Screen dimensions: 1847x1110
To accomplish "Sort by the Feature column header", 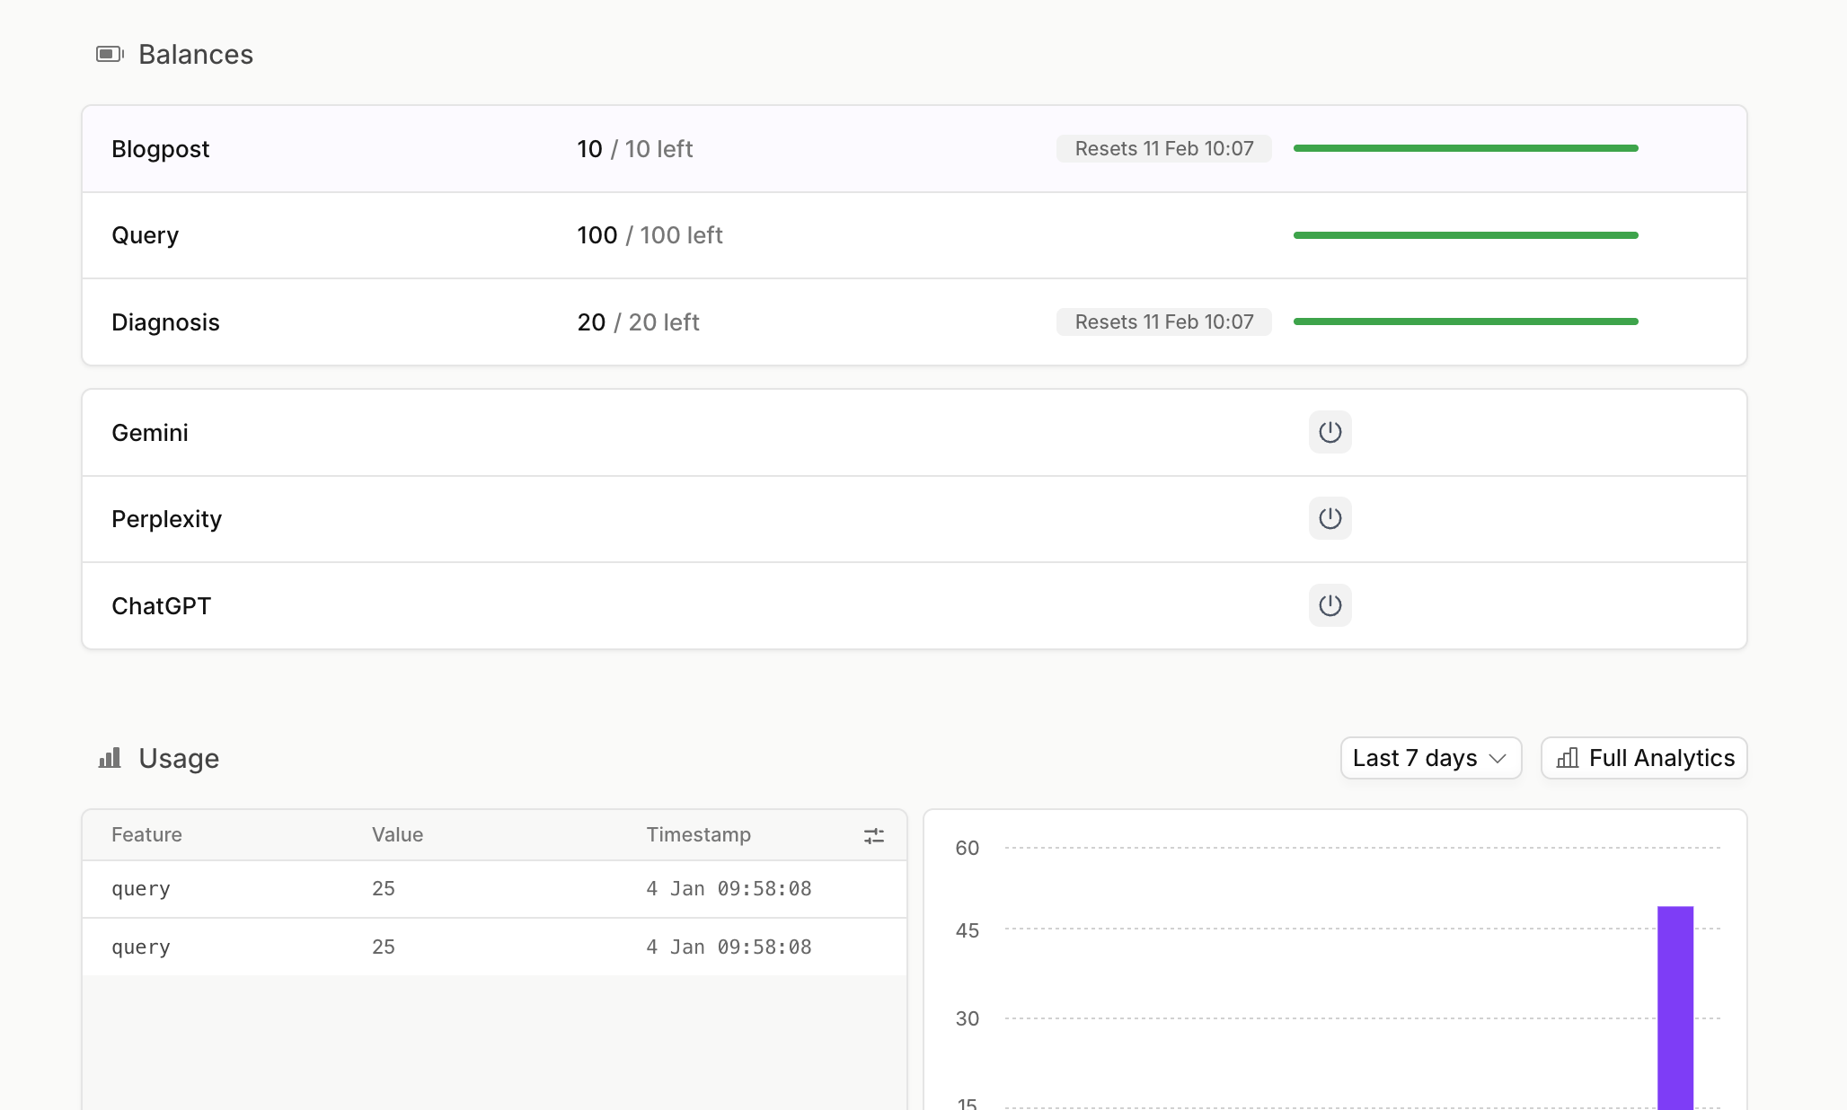I will (x=146, y=834).
